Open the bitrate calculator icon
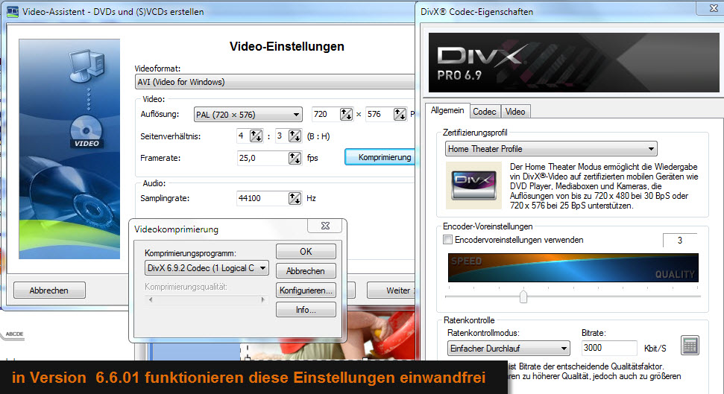 (690, 346)
